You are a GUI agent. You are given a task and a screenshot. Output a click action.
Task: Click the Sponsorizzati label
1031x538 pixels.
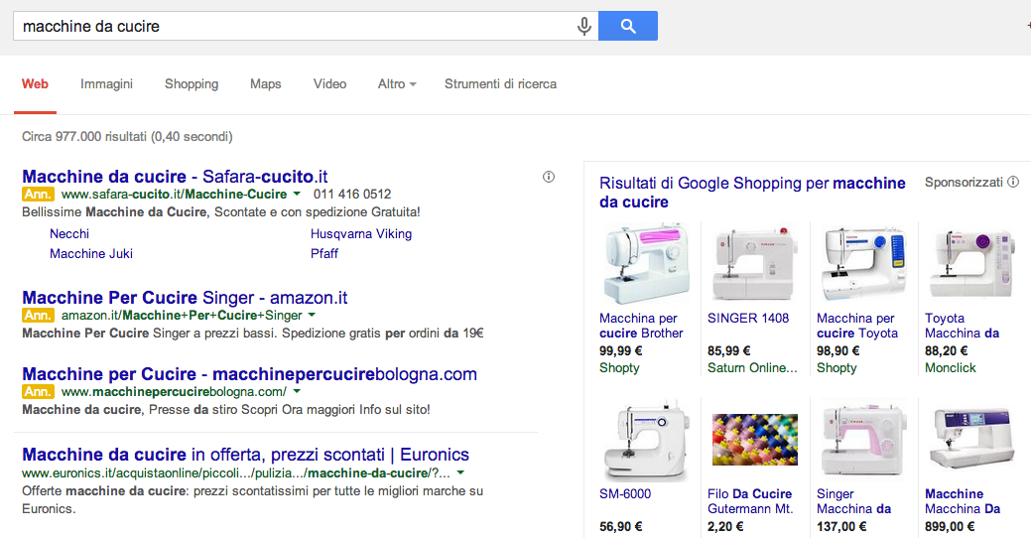[964, 183]
